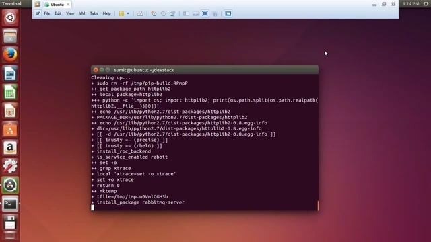Click the clock in top panel
The width and height of the screenshot is (431, 242).
pyautogui.click(x=411, y=4)
